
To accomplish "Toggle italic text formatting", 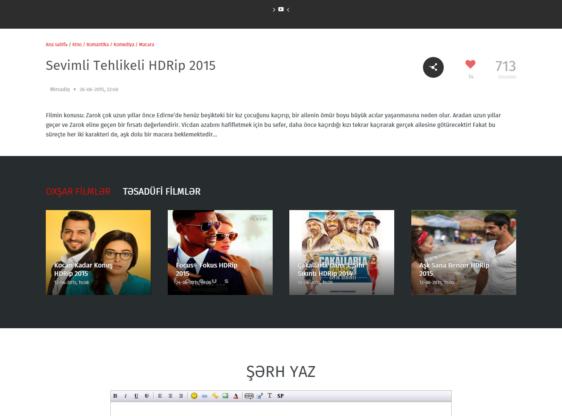I will [126, 396].
